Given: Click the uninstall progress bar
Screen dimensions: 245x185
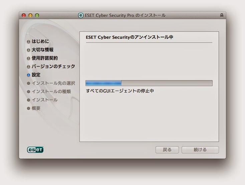Looking at the screenshot, I should (x=149, y=83).
